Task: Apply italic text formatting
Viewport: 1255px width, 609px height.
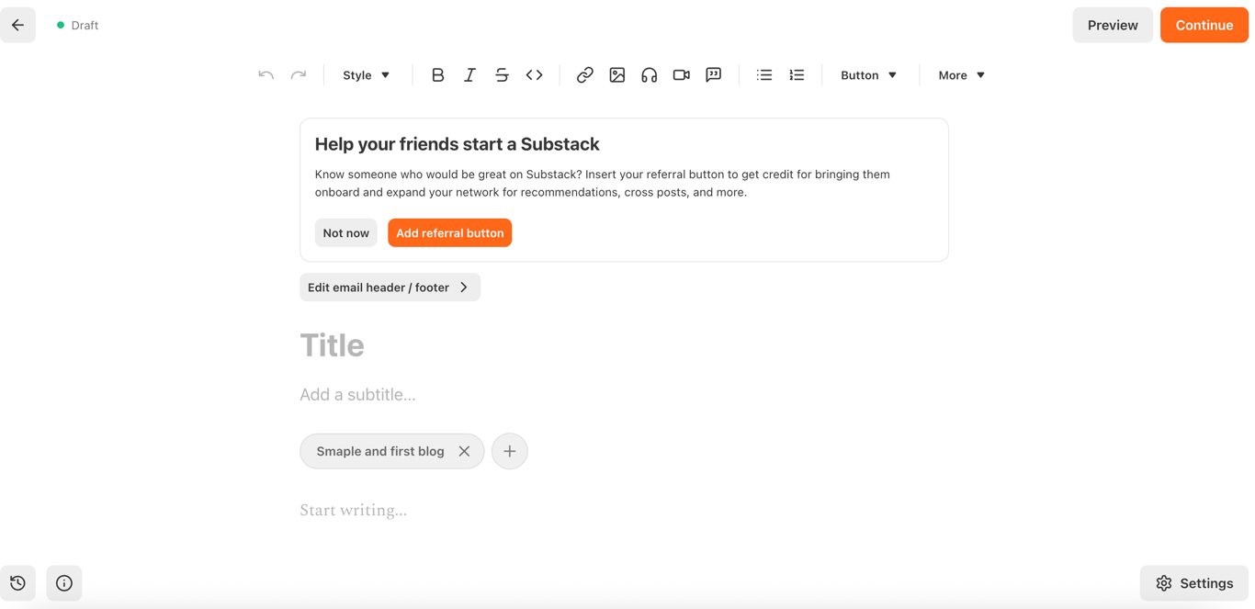Action: coord(469,75)
